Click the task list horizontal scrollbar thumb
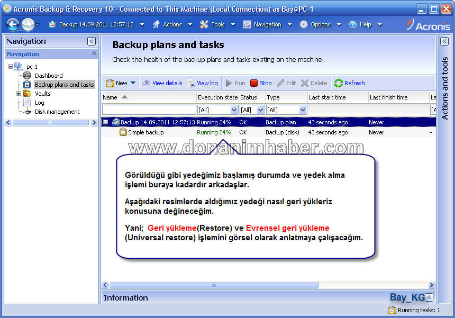This screenshot has height=318, width=455. click(214, 285)
